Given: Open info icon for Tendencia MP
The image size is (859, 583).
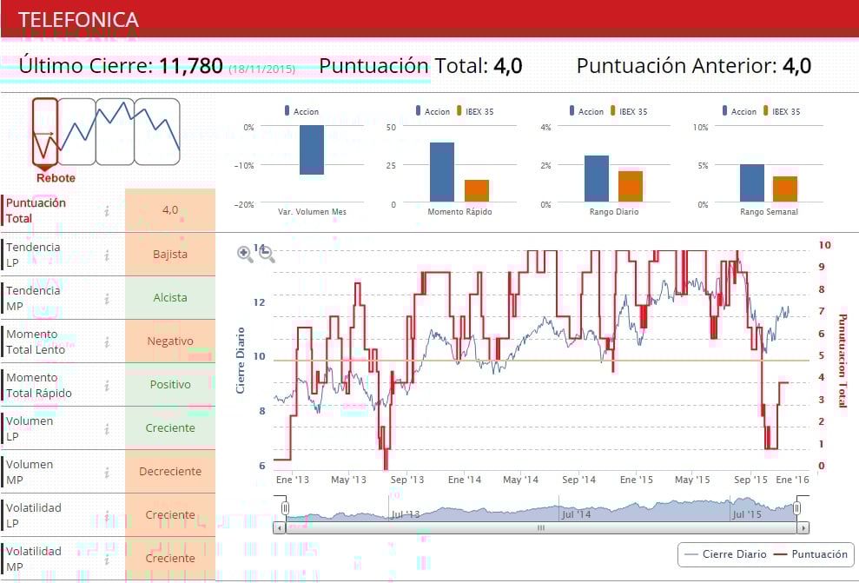Looking at the screenshot, I should pos(107,299).
